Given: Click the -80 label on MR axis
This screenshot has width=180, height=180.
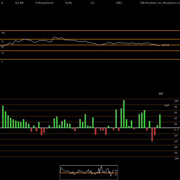Looking at the screenshot, I should click(176, 153).
